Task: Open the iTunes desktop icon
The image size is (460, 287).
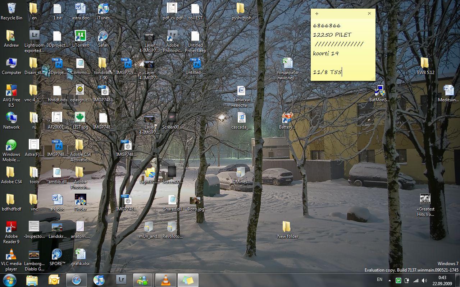Action: point(103,9)
